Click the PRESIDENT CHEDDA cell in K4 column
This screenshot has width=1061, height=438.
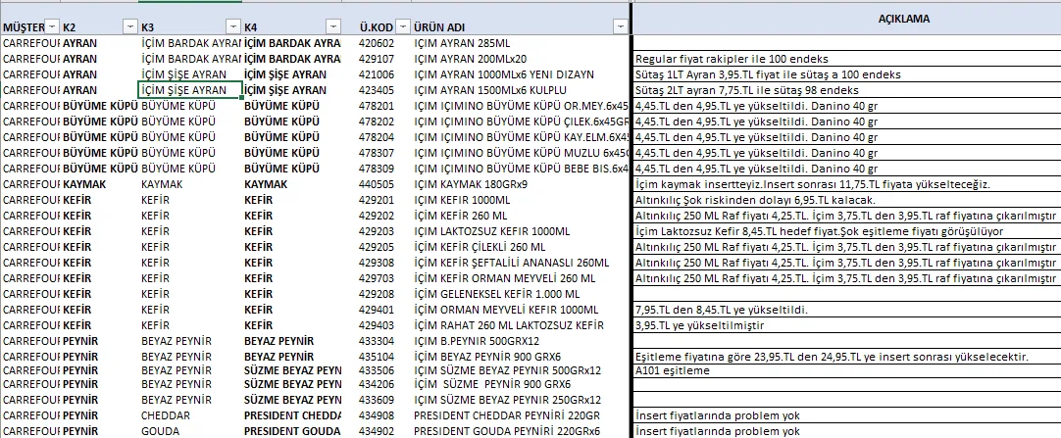tap(292, 415)
